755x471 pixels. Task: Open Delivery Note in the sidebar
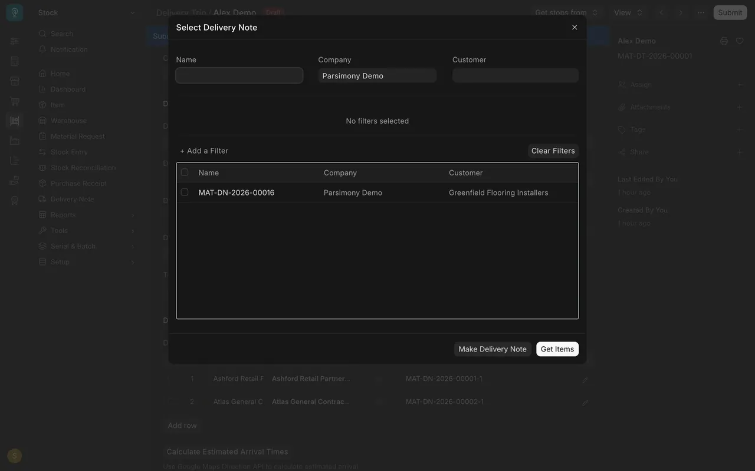click(x=72, y=199)
